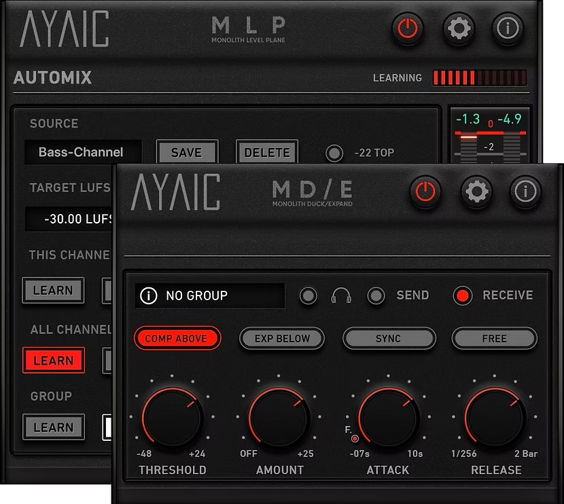The height and width of the screenshot is (504, 564).
Task: Select EXP BELOW mode
Action: point(282,338)
